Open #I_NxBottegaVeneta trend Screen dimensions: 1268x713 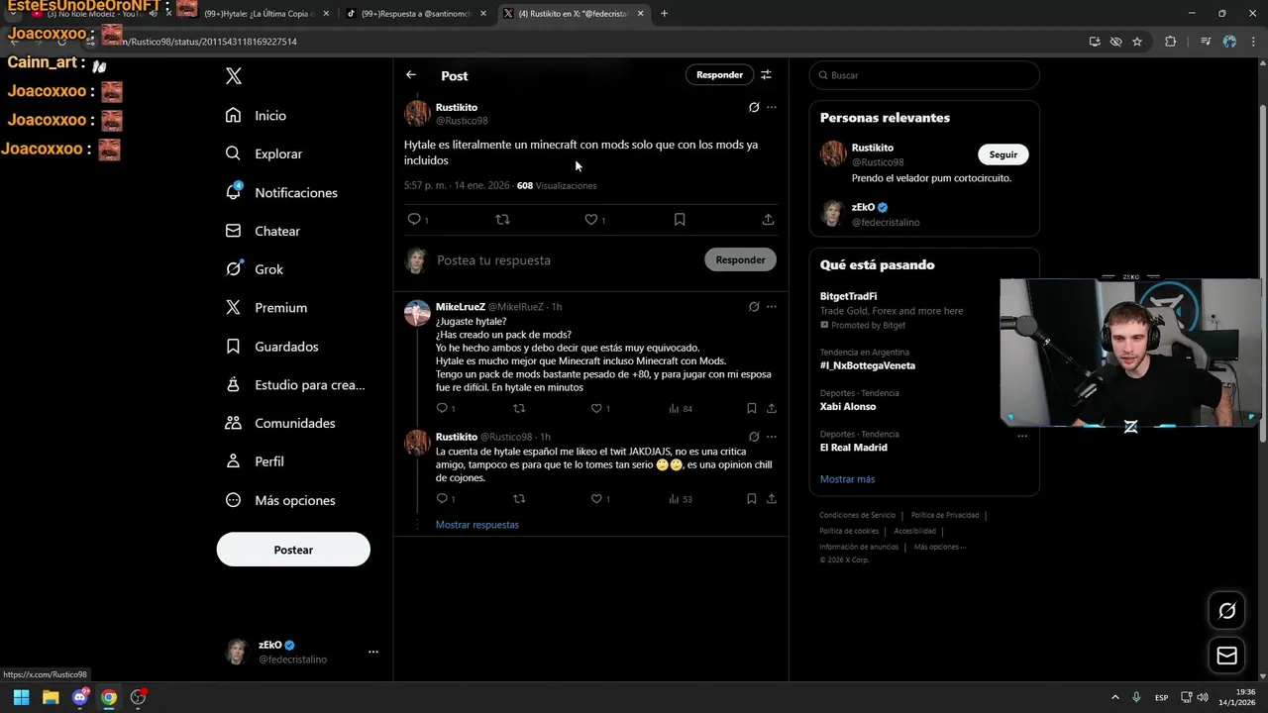click(x=868, y=365)
